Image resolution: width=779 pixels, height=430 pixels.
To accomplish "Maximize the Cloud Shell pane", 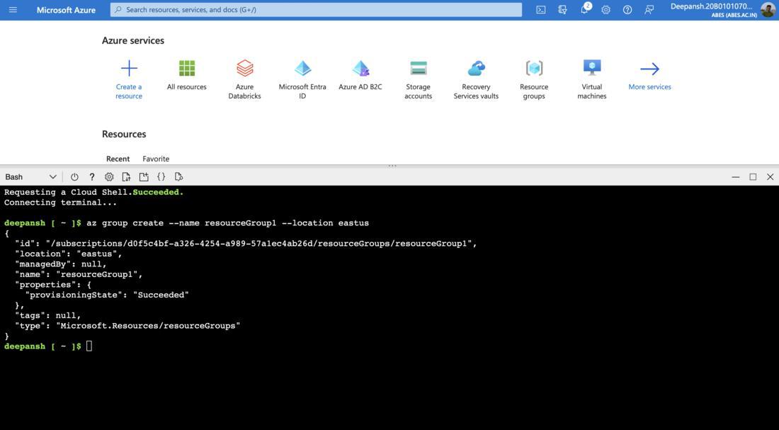I will point(754,177).
